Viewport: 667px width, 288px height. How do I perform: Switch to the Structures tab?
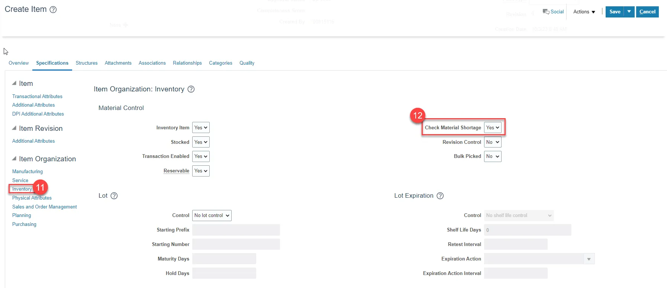(x=87, y=63)
